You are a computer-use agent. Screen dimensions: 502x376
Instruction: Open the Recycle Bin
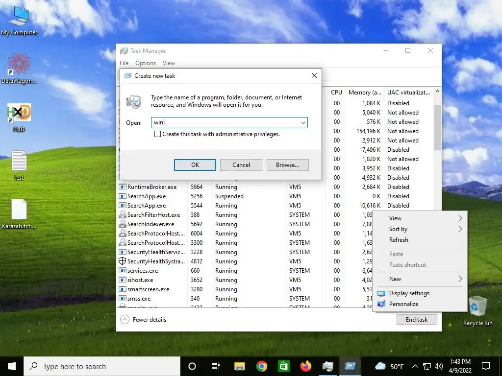click(477, 311)
